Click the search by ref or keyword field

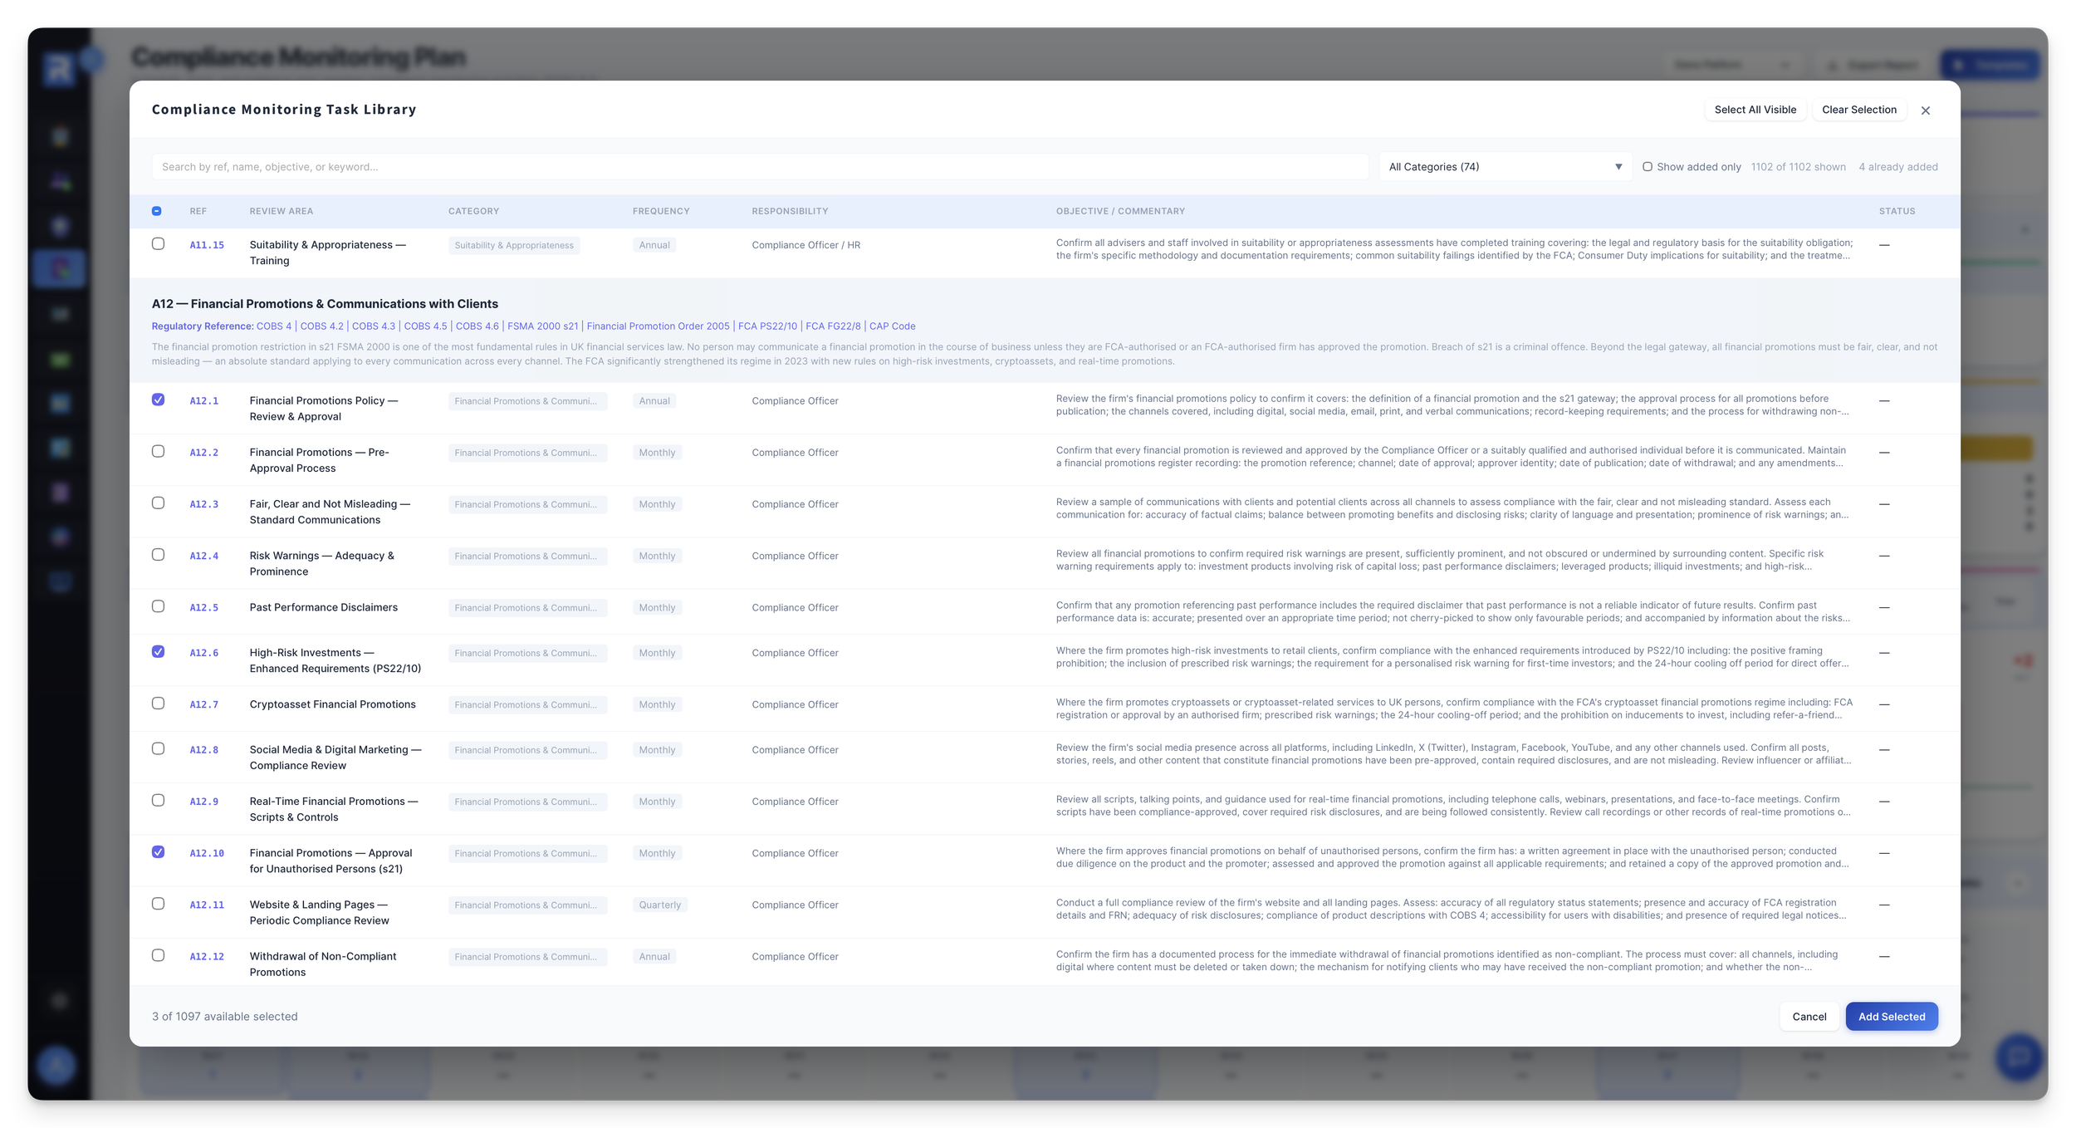coord(759,167)
